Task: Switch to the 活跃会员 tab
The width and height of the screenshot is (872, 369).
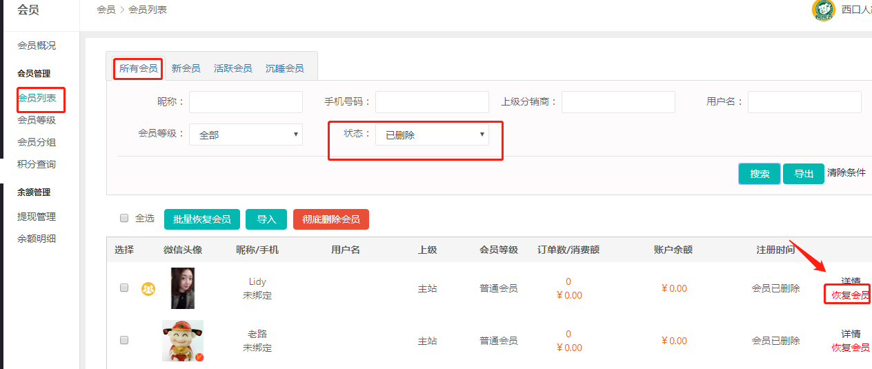Action: coord(232,68)
